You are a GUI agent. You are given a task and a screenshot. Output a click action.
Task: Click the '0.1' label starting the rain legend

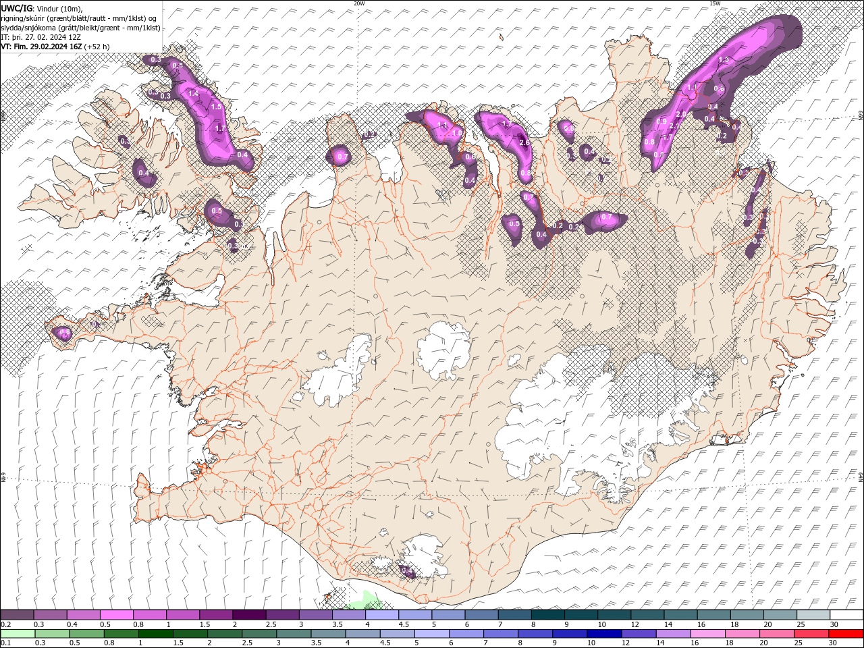[x=5, y=643]
